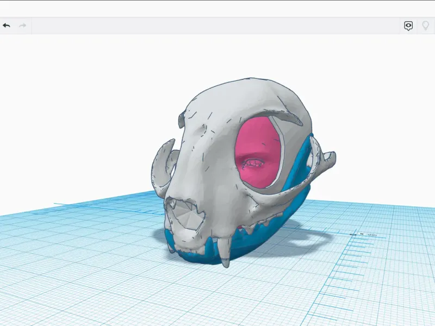Viewport: 435px width, 326px height.
Task: Click the greyed-out redo arrow icon
Action: coord(22,26)
